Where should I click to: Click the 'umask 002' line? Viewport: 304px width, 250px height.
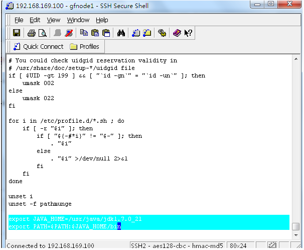pos(38,83)
